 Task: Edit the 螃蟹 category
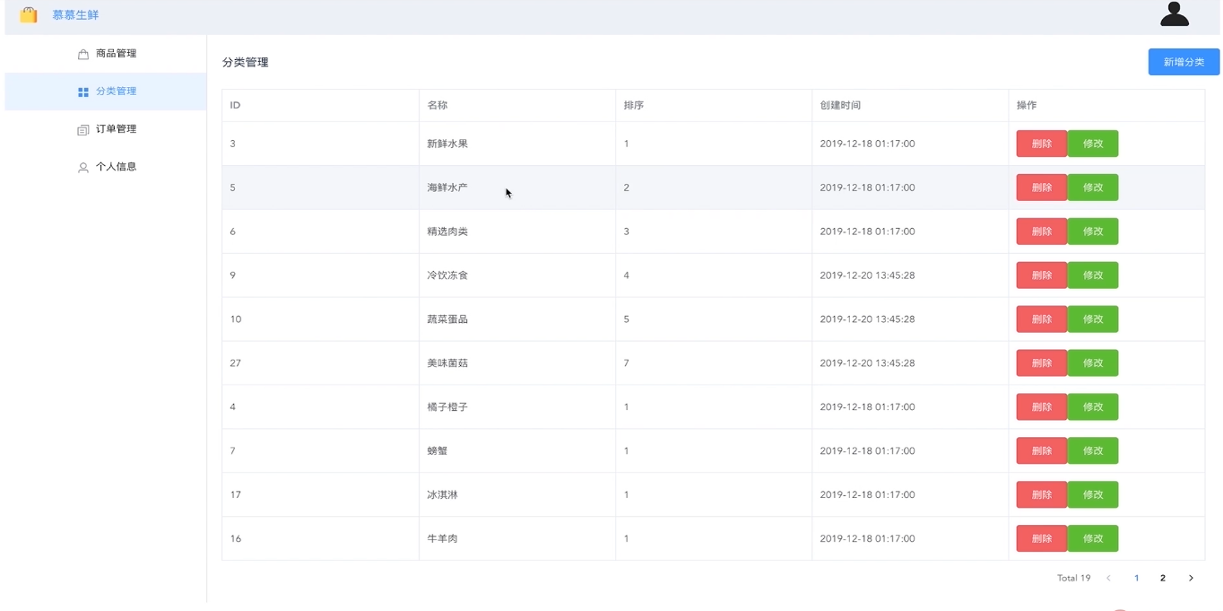pyautogui.click(x=1093, y=451)
